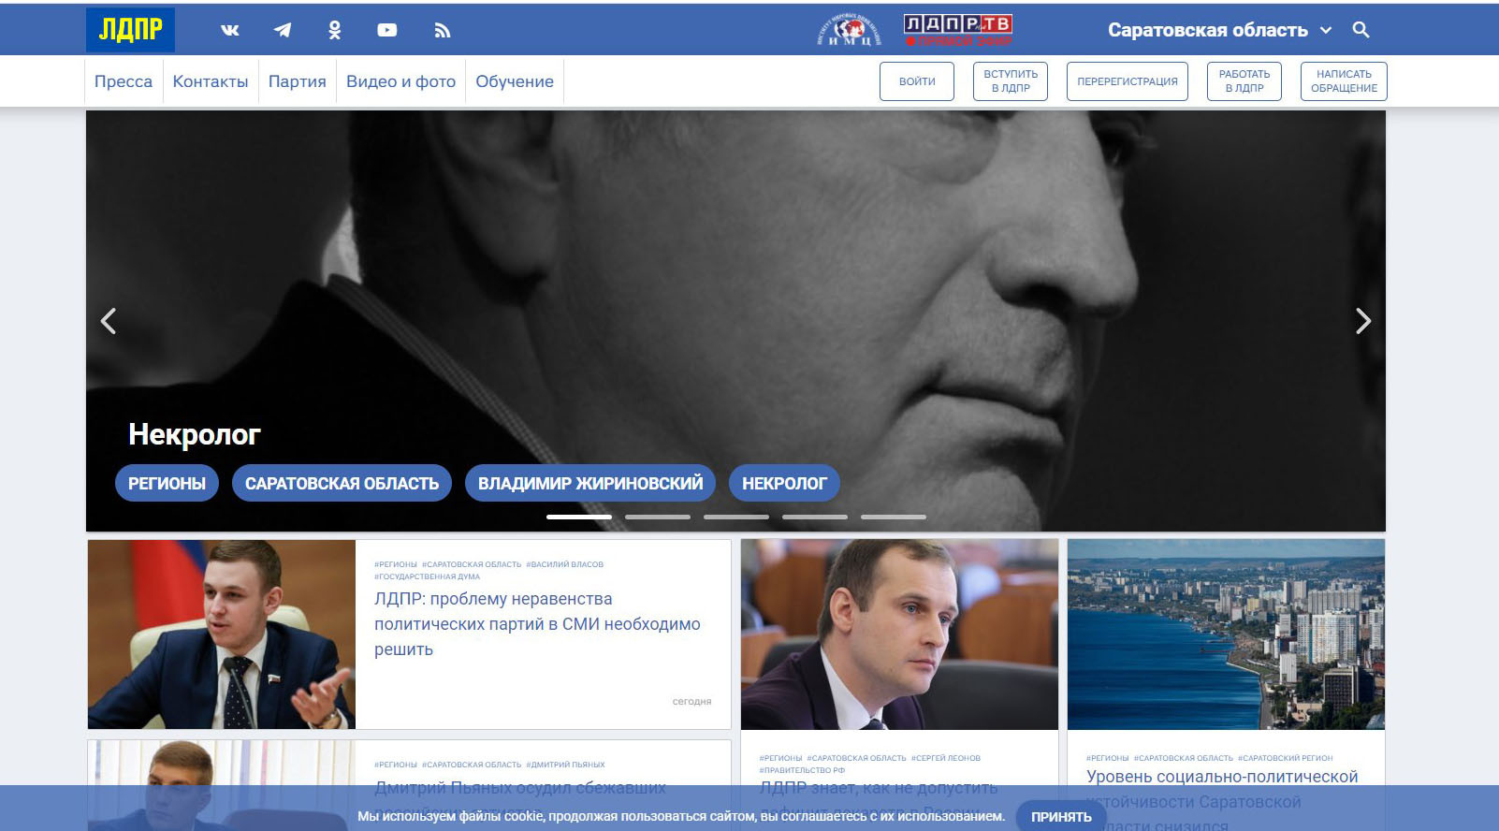The width and height of the screenshot is (1499, 831).
Task: Open the Telegram channel icon
Action: coord(282,30)
